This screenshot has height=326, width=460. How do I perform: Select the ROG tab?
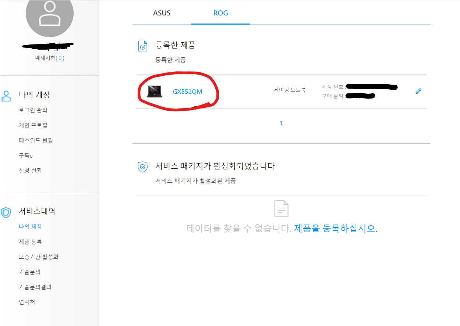pyautogui.click(x=221, y=13)
